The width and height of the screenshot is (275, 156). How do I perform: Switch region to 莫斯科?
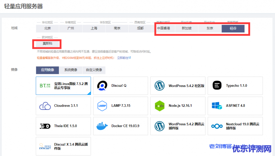click(x=48, y=43)
